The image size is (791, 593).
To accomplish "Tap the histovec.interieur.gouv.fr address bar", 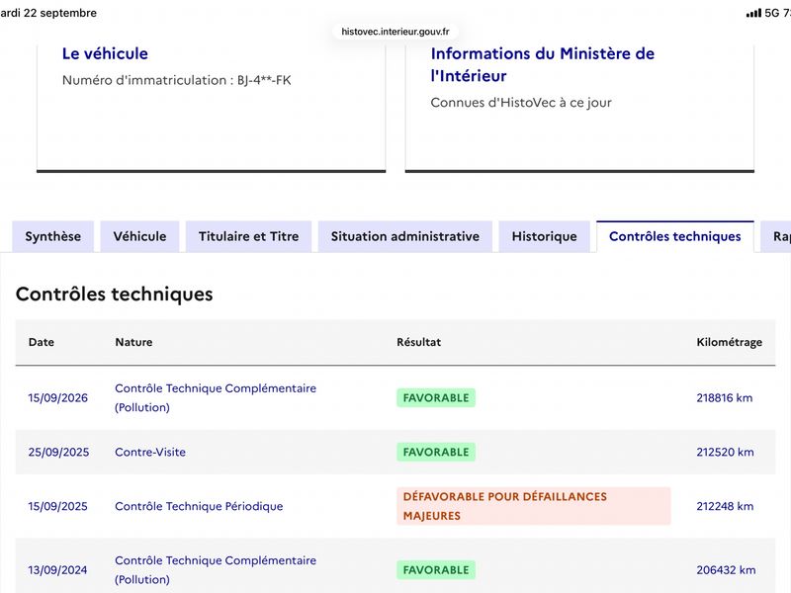I will pos(395,32).
